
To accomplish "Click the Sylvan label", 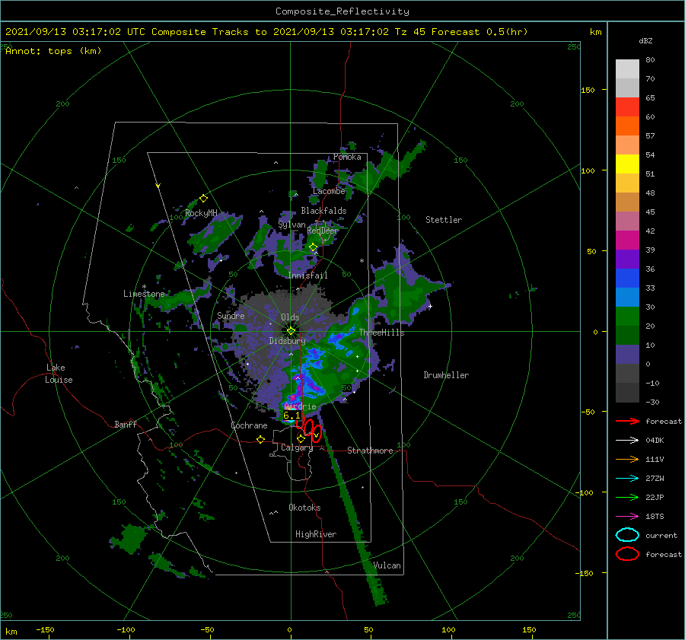I will click(292, 224).
